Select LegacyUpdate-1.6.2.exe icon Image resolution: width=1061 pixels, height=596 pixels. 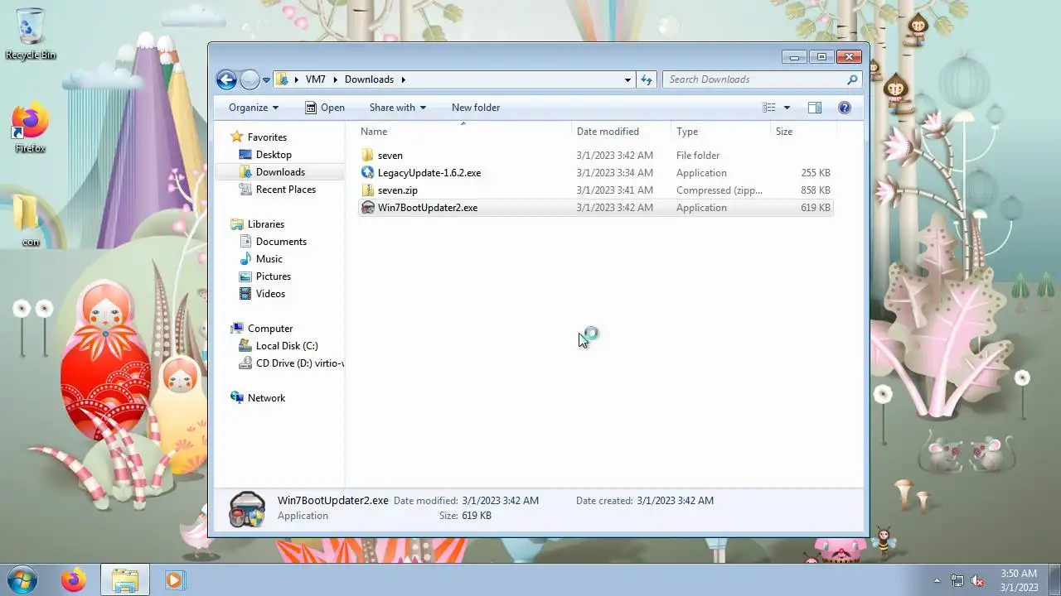(x=368, y=173)
